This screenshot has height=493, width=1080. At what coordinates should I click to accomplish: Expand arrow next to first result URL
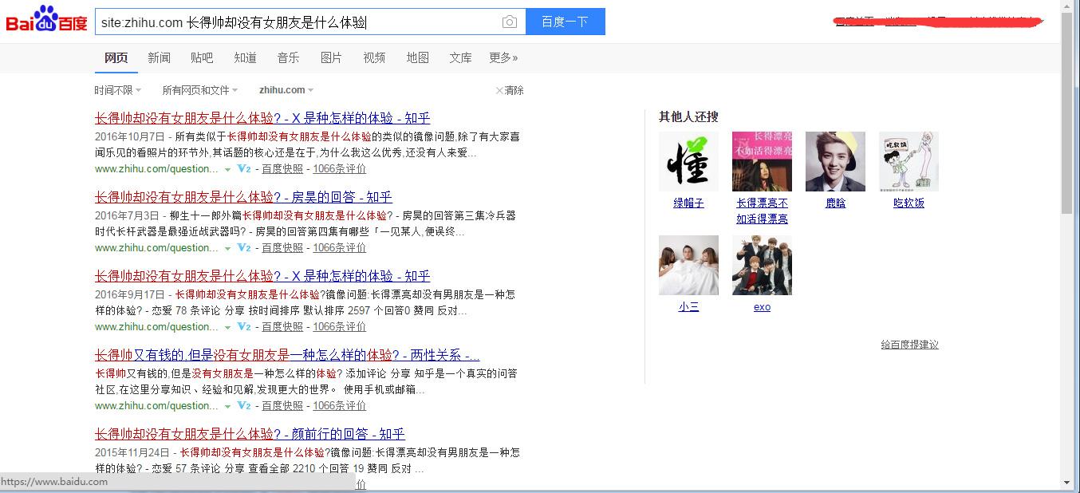[227, 170]
